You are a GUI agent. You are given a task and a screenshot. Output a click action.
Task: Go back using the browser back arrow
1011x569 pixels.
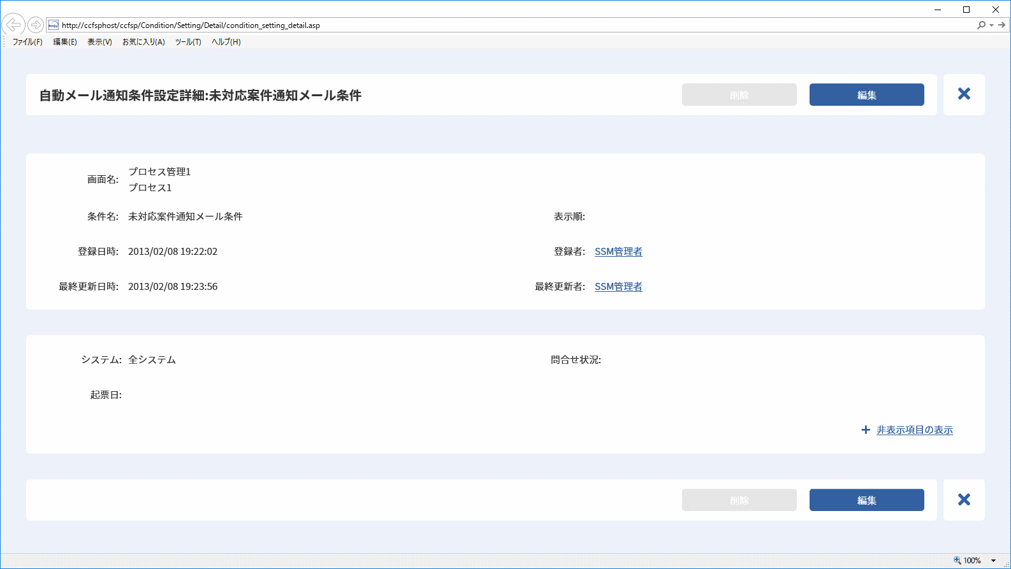coord(13,25)
